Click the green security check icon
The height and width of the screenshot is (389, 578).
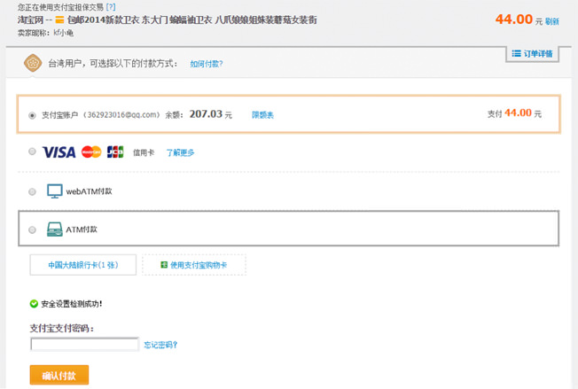34,304
